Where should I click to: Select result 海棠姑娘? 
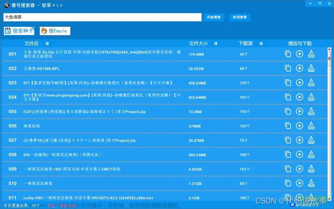click(32, 126)
